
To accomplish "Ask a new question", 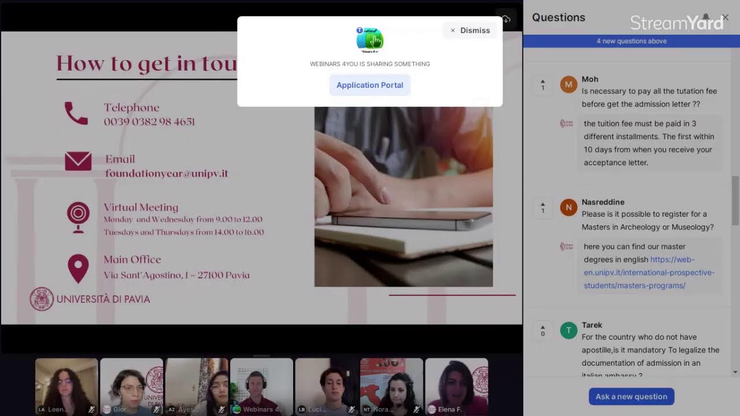I will click(631, 396).
